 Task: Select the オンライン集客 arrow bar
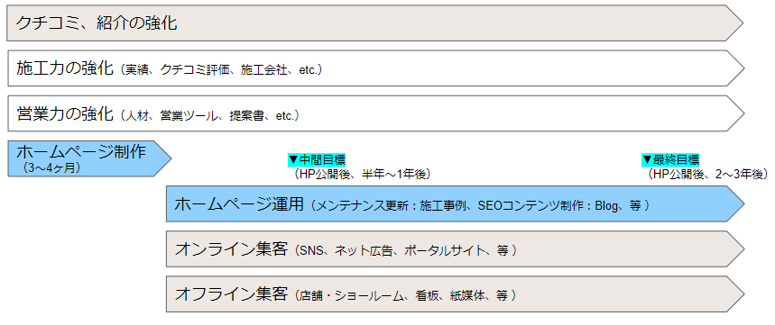456,249
